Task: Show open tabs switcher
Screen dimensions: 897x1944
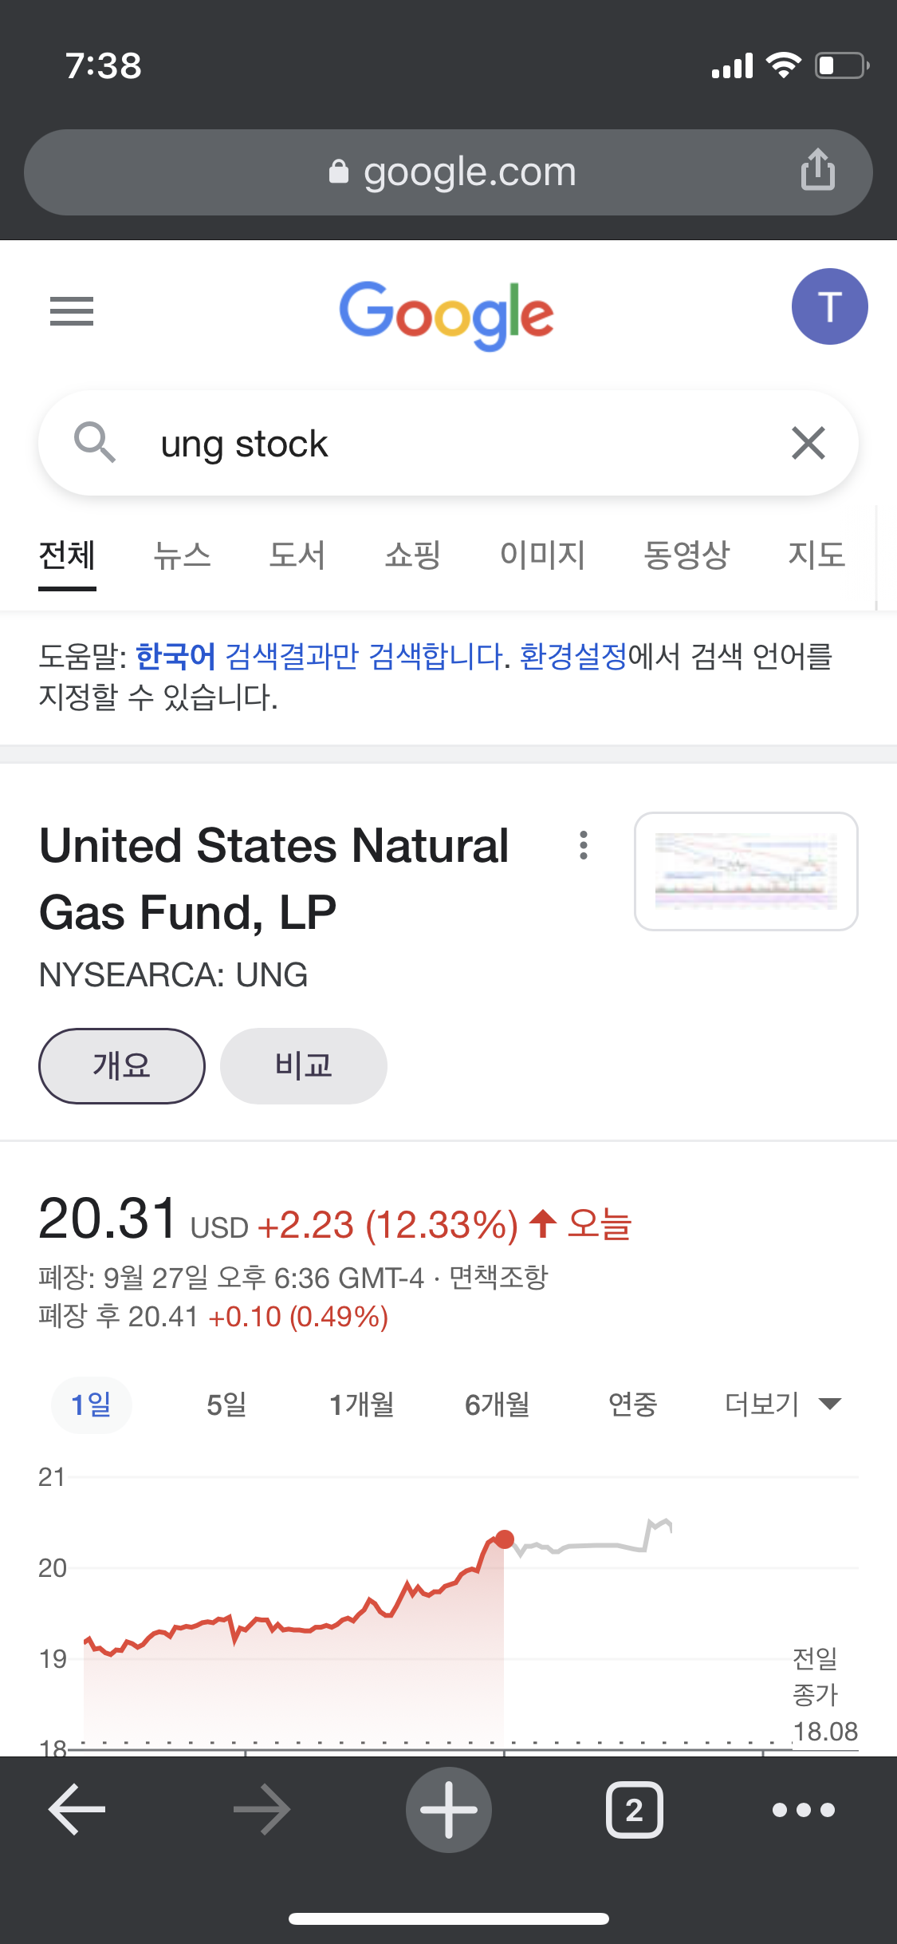Action: pyautogui.click(x=634, y=1809)
